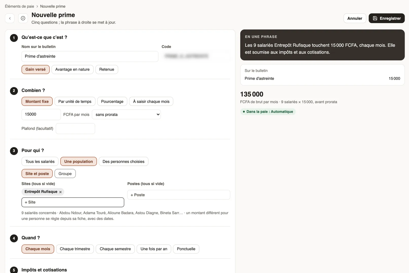The image size is (409, 273).
Task: Click the Impôts et cotisations heading
Action: click(x=44, y=270)
